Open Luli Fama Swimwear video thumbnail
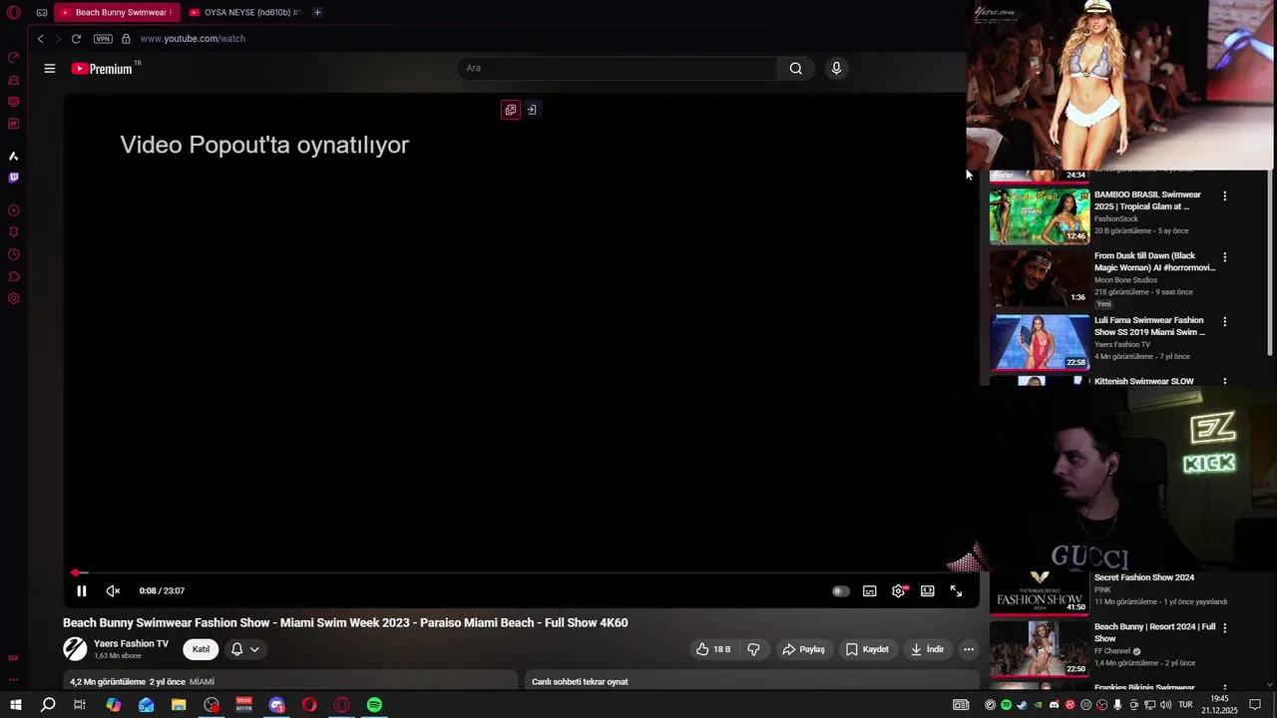The height and width of the screenshot is (718, 1277). click(x=1039, y=342)
